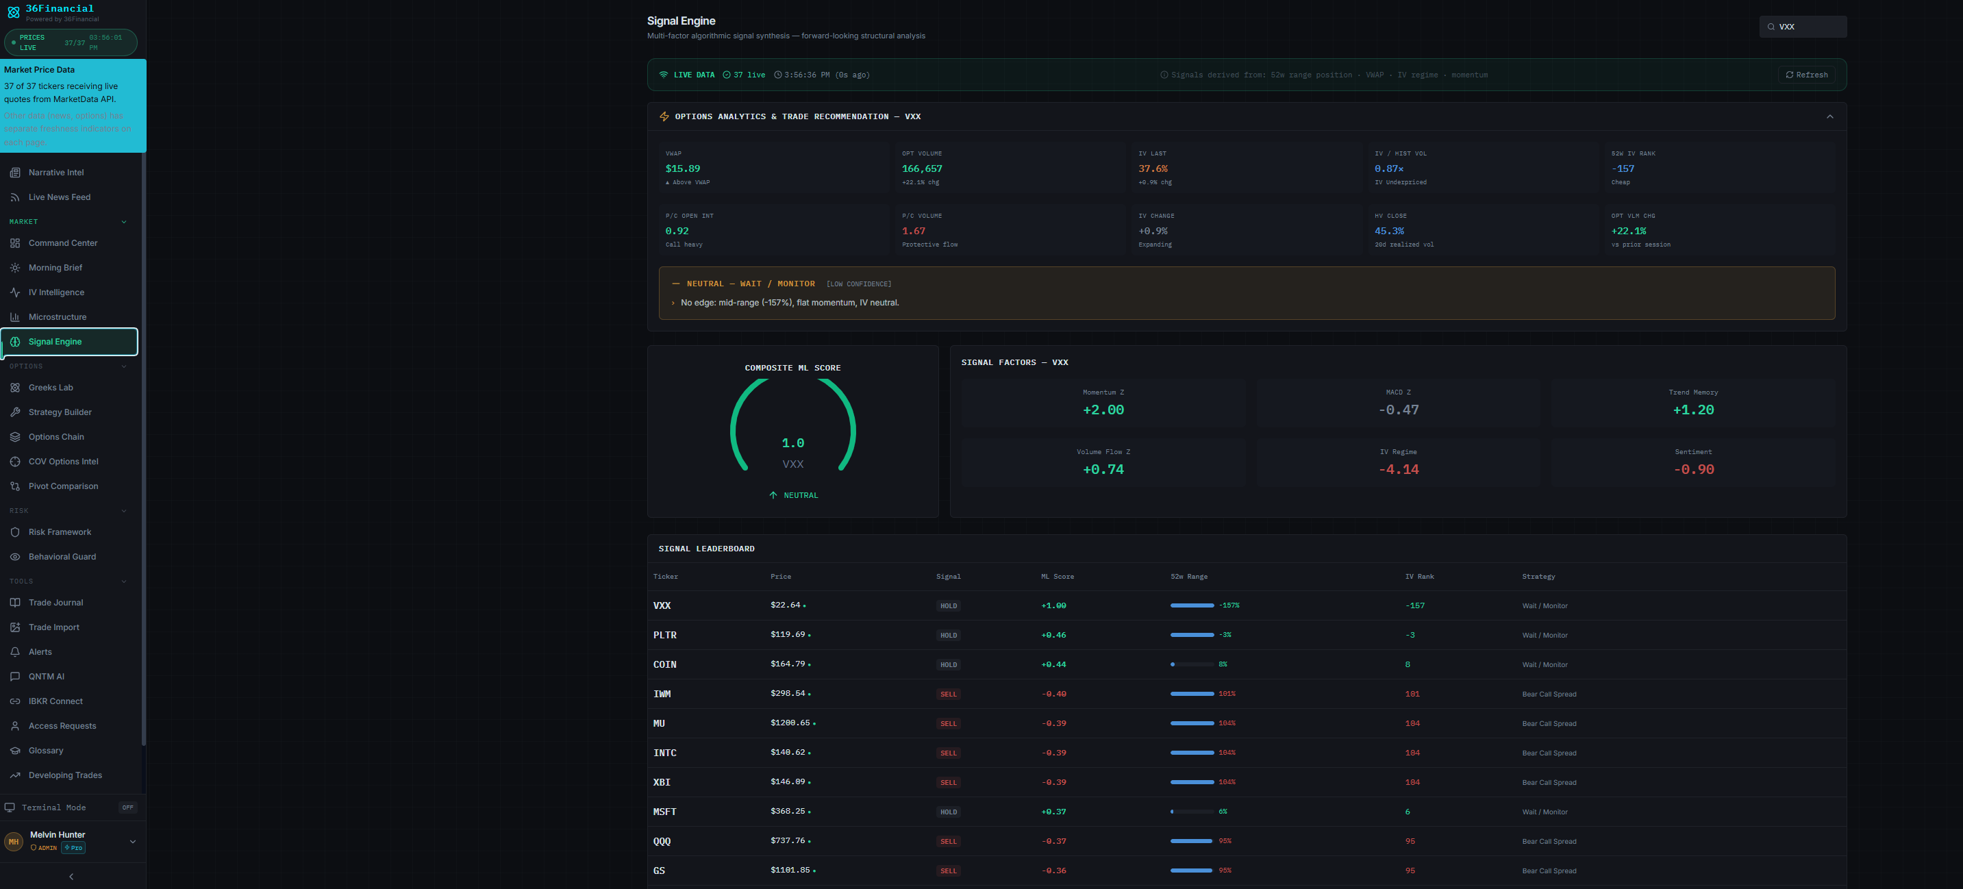Click the Morning Brief sun icon
This screenshot has height=889, width=1963.
[15, 268]
